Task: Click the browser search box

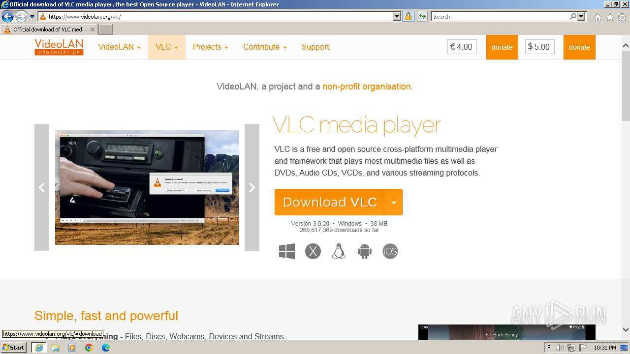Action: pyautogui.click(x=500, y=17)
